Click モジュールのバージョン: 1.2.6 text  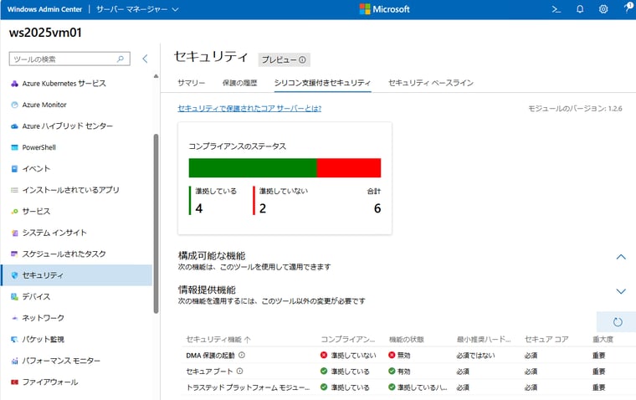click(x=575, y=108)
